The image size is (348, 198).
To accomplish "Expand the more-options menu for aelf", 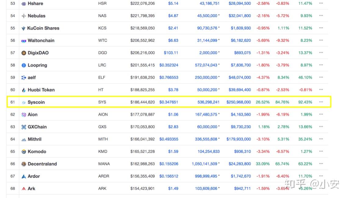I will 321,77.
